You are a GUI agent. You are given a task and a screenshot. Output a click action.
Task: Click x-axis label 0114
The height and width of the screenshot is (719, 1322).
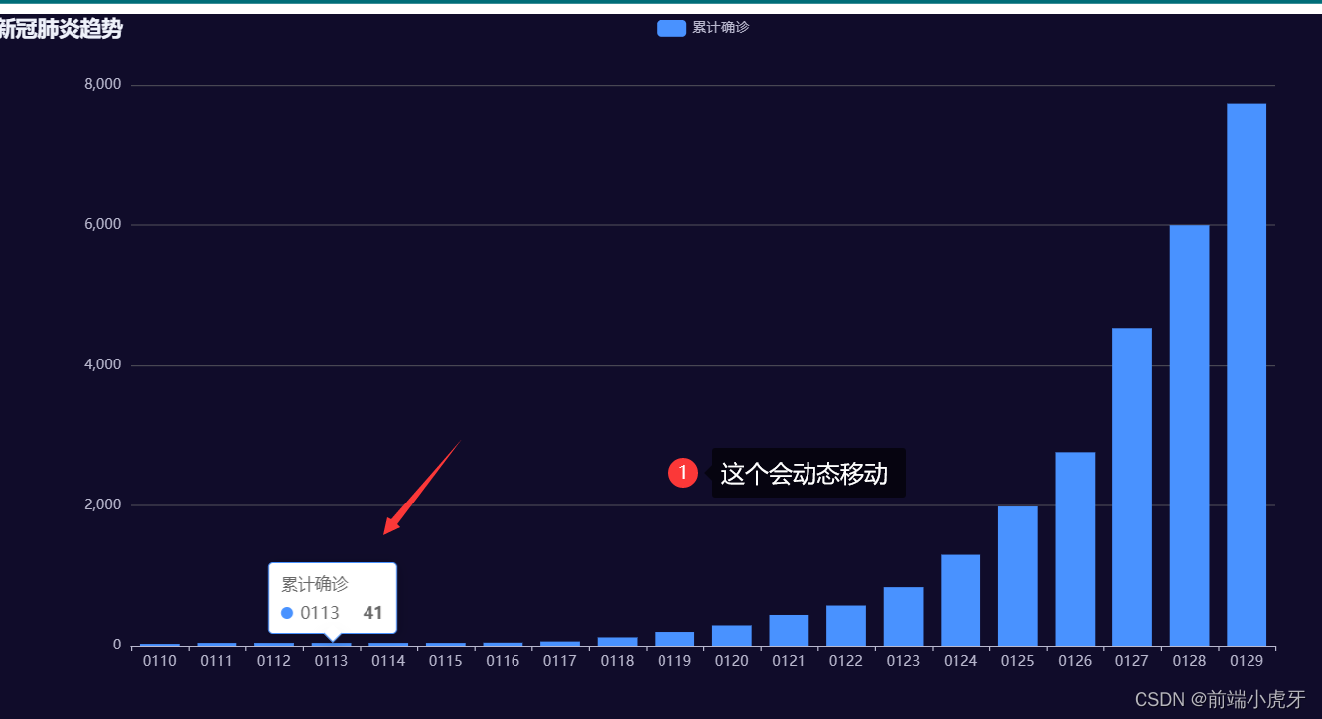pyautogui.click(x=388, y=661)
